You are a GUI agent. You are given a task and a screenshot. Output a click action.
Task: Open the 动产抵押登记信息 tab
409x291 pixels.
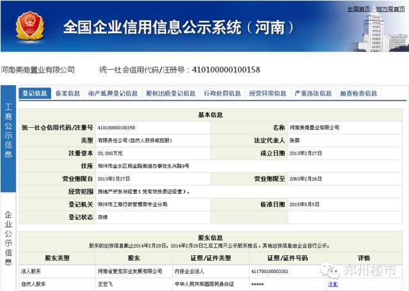[113, 93]
